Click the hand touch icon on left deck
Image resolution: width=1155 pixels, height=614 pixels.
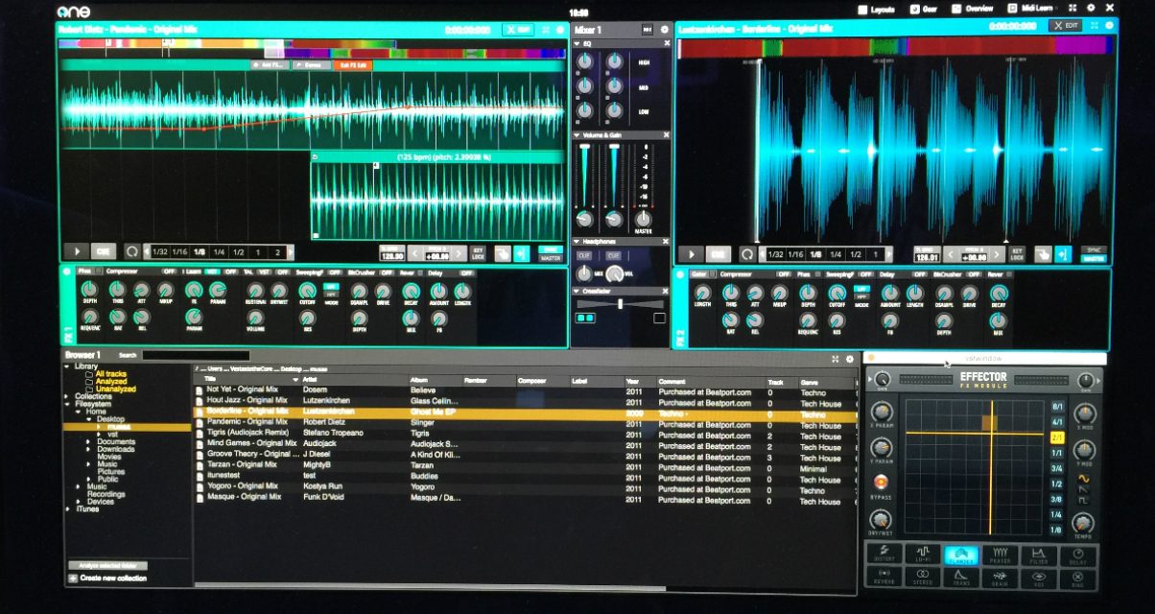click(x=502, y=253)
